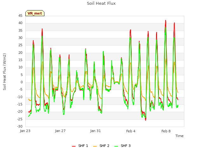Click the Time axis title
The height and width of the screenshot is (152, 203).
pyautogui.click(x=180, y=136)
